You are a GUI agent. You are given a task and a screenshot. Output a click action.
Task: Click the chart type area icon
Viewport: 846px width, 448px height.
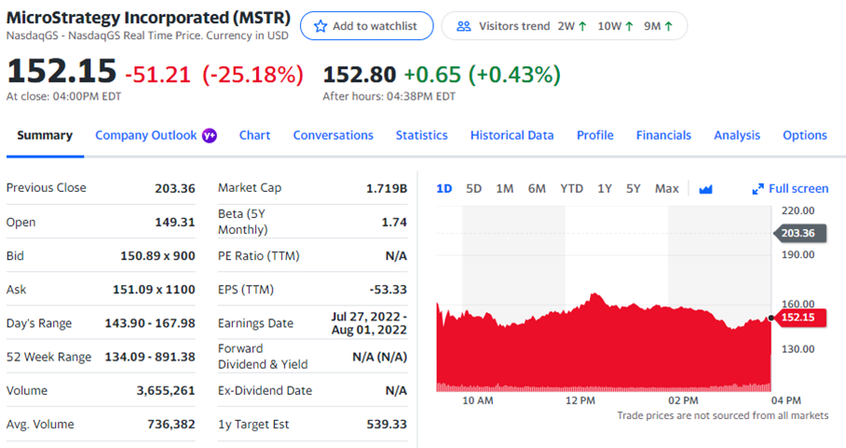[x=705, y=189]
